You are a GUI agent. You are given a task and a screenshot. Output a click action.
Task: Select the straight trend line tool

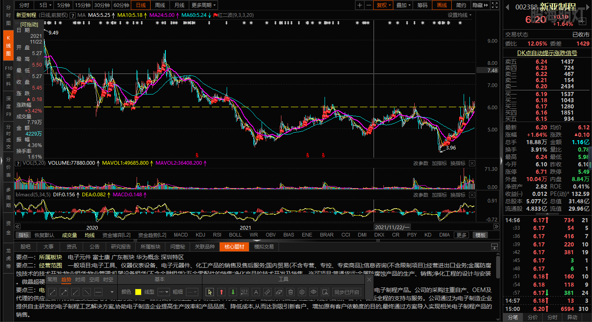(x=87, y=292)
